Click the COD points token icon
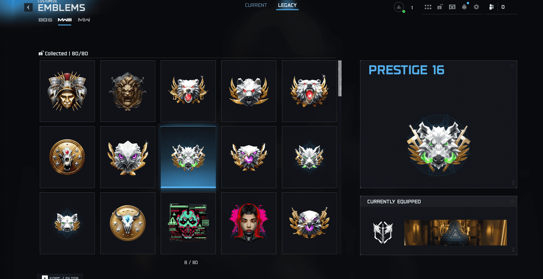The height and width of the screenshot is (279, 543). coord(491,7)
